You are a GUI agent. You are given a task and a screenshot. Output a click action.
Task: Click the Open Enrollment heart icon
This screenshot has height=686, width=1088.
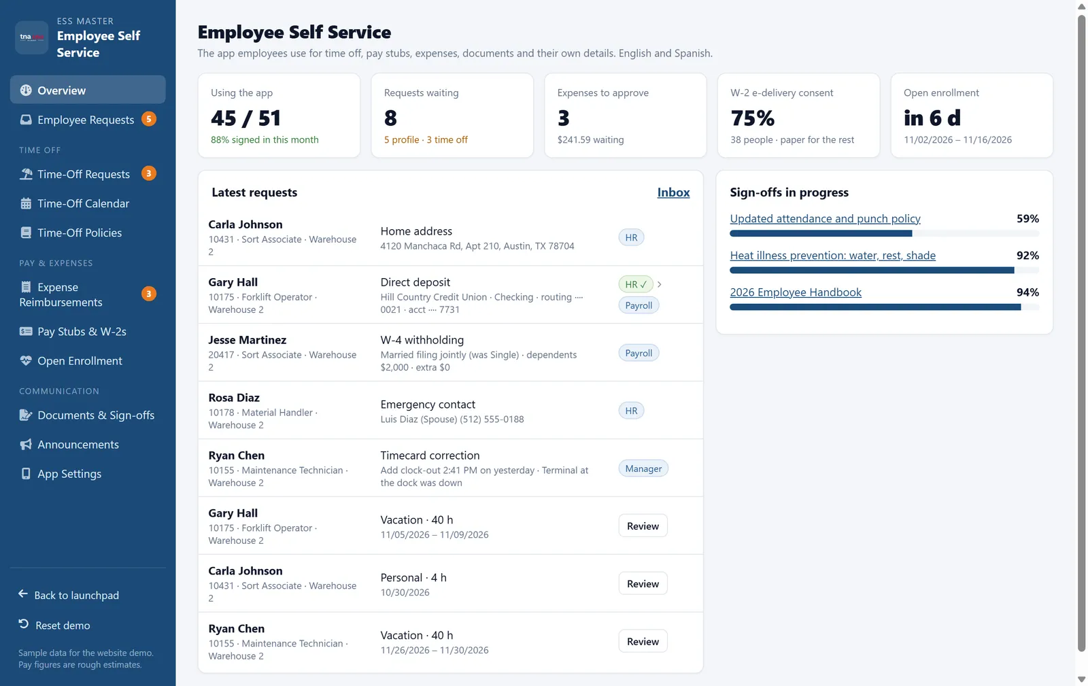tap(26, 361)
